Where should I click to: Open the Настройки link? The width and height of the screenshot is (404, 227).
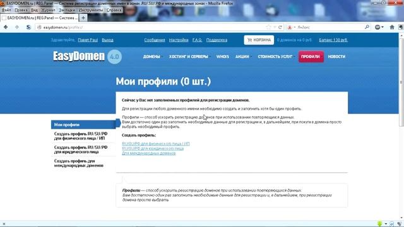pyautogui.click(x=179, y=40)
